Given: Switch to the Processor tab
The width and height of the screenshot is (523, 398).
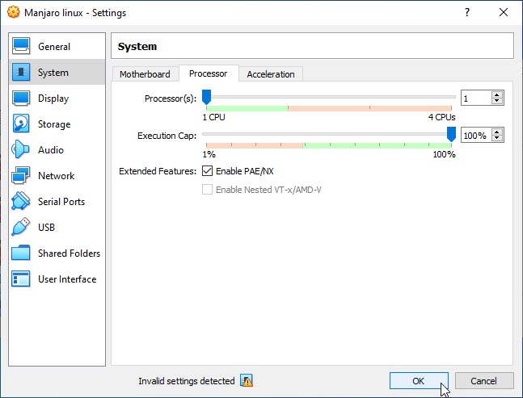Looking at the screenshot, I should [x=209, y=73].
